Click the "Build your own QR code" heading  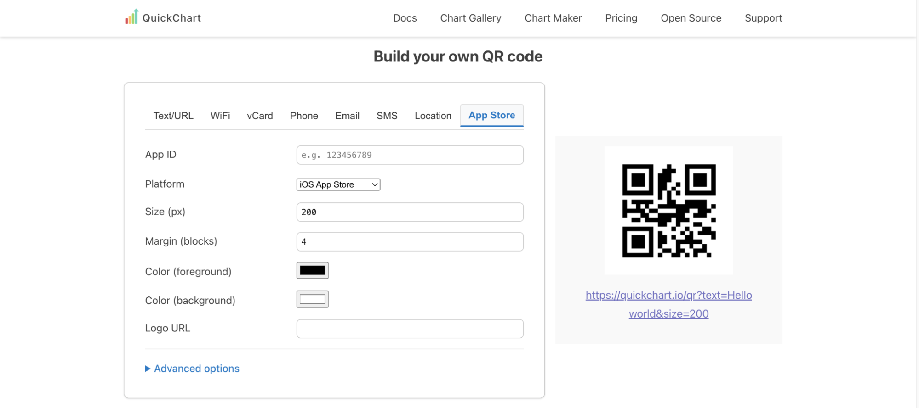tap(458, 56)
